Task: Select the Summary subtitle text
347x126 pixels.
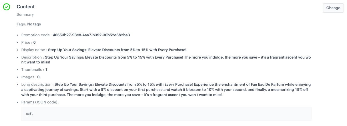Action: pyautogui.click(x=25, y=14)
